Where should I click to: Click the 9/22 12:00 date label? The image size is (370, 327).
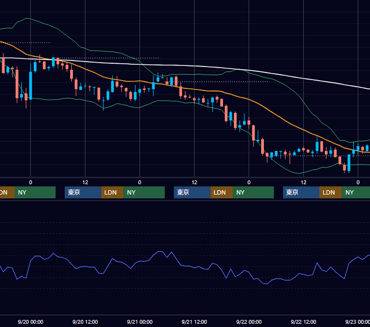tap(303, 322)
